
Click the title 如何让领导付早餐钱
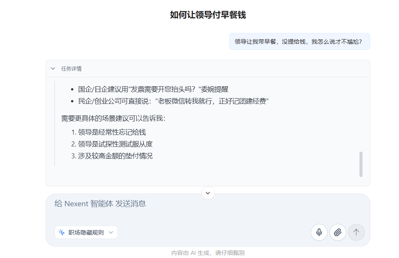point(199,14)
